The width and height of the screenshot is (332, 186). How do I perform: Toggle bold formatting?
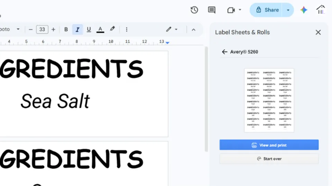[66, 30]
